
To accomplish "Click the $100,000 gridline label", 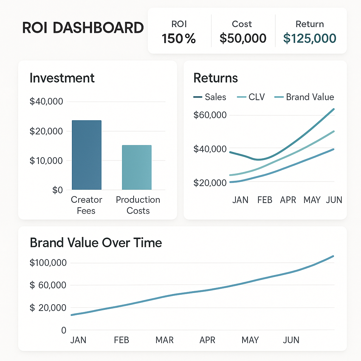I will pos(48,263).
